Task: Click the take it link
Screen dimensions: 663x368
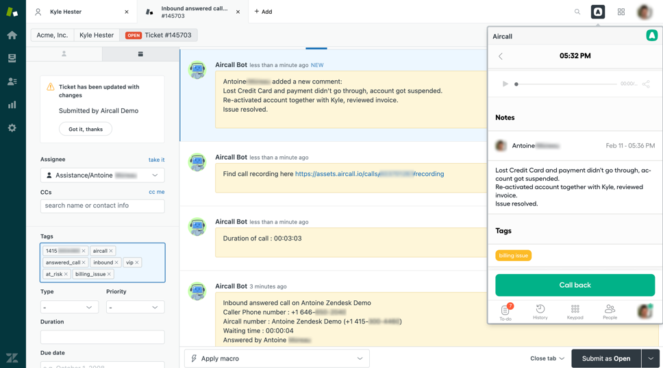Action: 156,160
